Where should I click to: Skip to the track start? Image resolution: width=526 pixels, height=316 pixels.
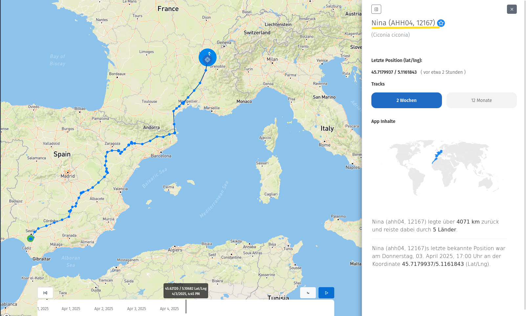(45, 293)
